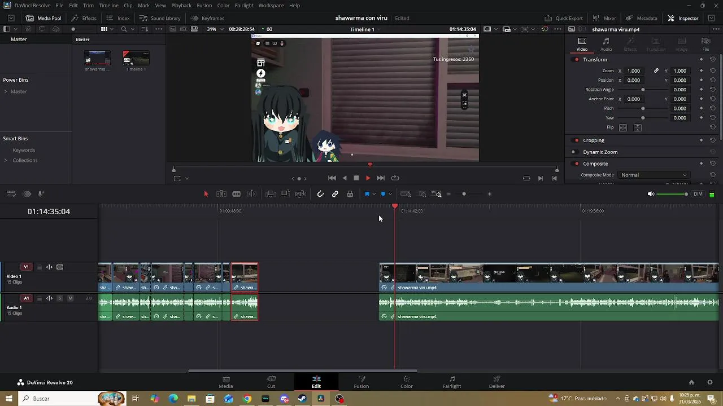Open the Playback menu
The height and width of the screenshot is (406, 723).
coord(181,5)
